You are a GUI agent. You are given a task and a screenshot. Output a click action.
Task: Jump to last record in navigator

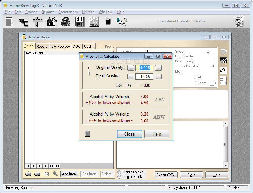(57, 166)
